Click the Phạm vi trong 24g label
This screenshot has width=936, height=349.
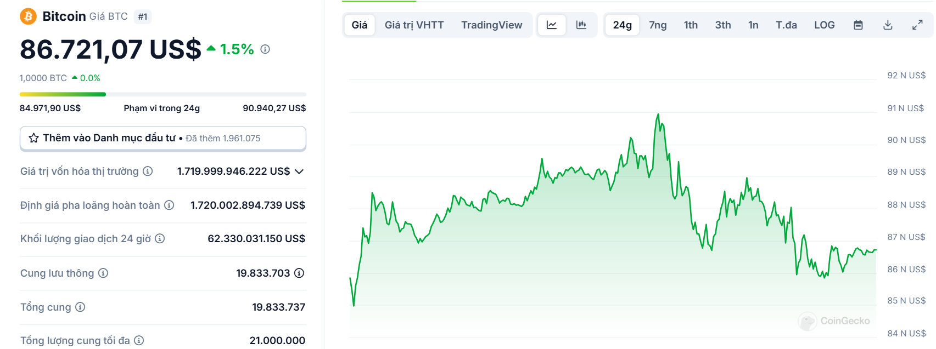coord(162,108)
